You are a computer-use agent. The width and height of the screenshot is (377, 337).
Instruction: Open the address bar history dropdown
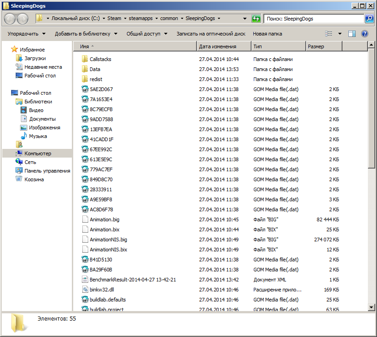pos(245,19)
